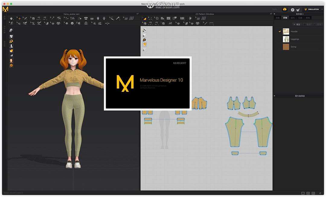Click the Reset 2D Arrangement shirts icon
The height and width of the screenshot is (197, 326).
pos(86,18)
